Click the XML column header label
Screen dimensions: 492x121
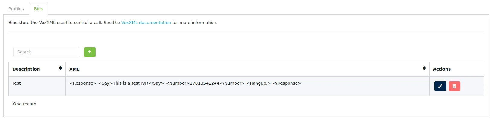point(75,69)
